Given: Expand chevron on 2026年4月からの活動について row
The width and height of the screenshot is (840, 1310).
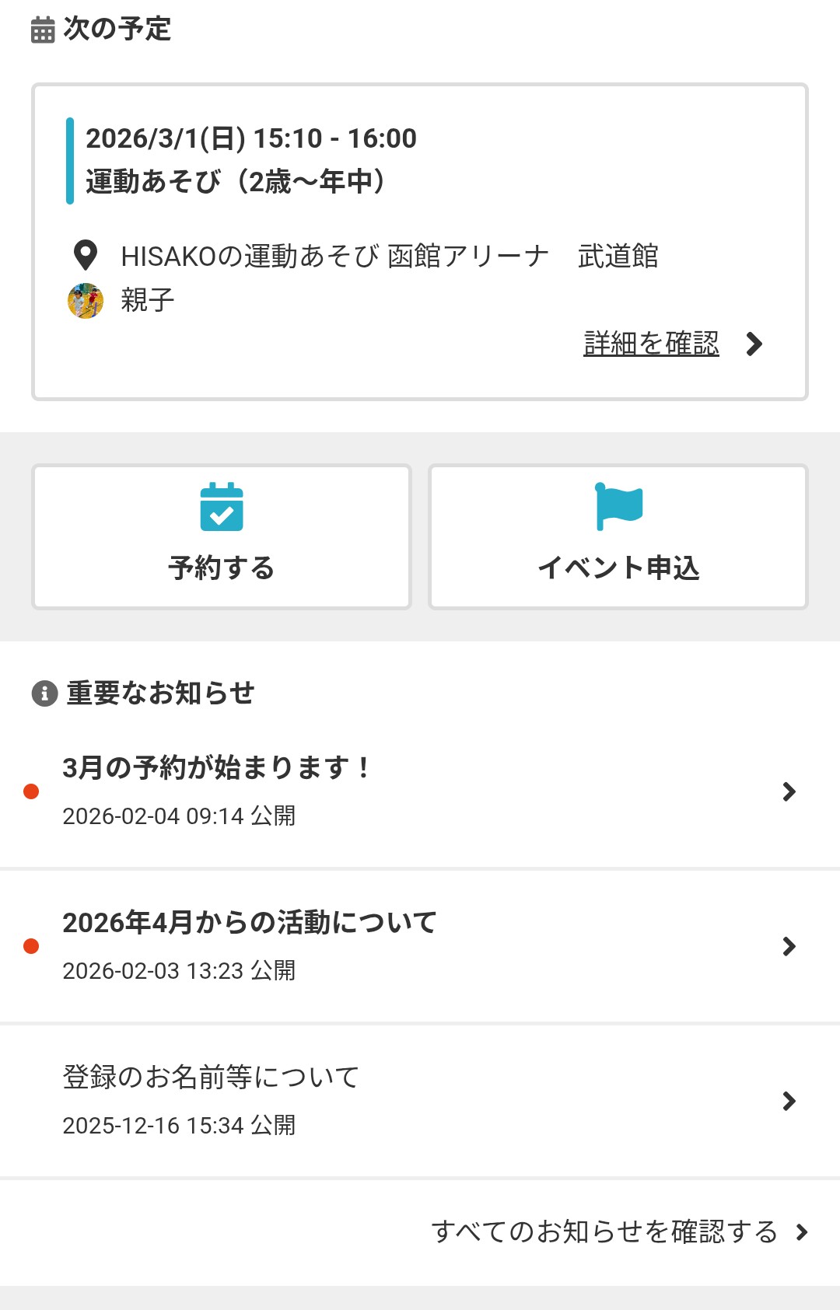Looking at the screenshot, I should [789, 946].
